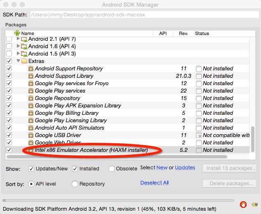Click the Extras folder icon
The width and height of the screenshot is (261, 214).
(24, 61)
